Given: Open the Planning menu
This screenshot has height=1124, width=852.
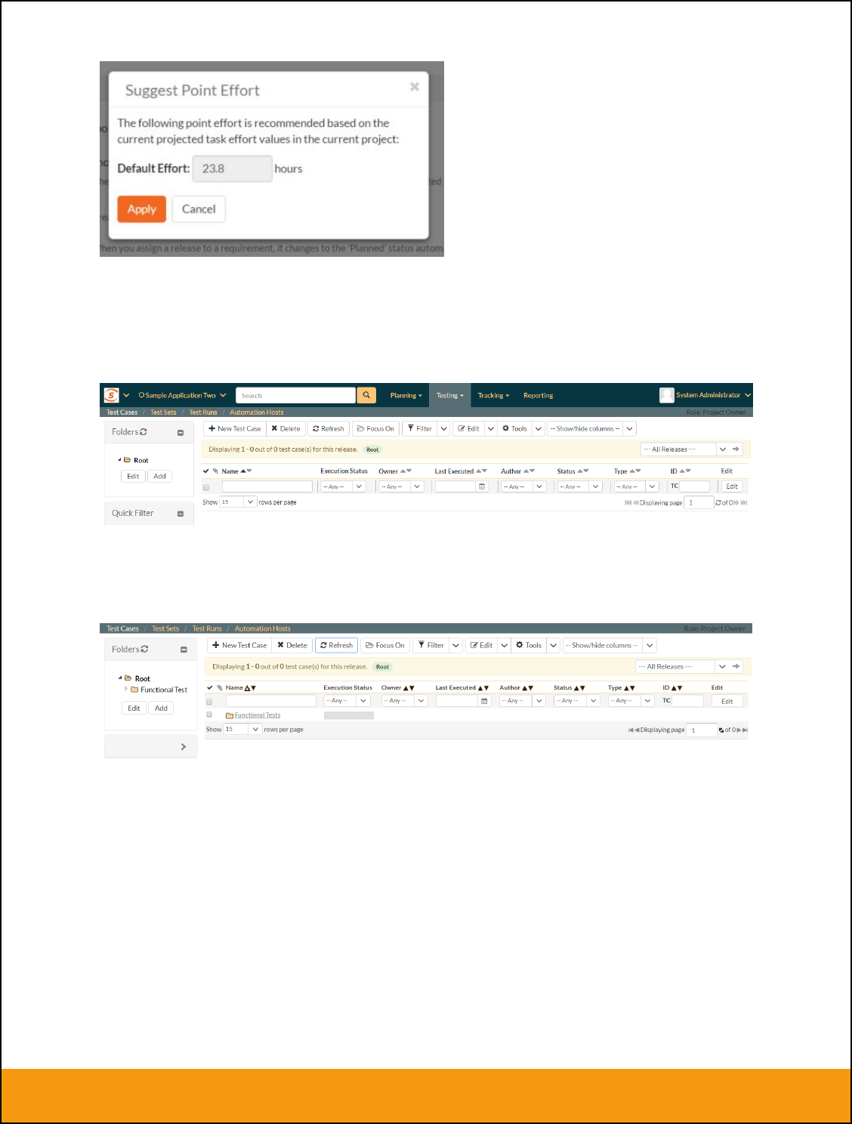Looking at the screenshot, I should click(x=406, y=395).
